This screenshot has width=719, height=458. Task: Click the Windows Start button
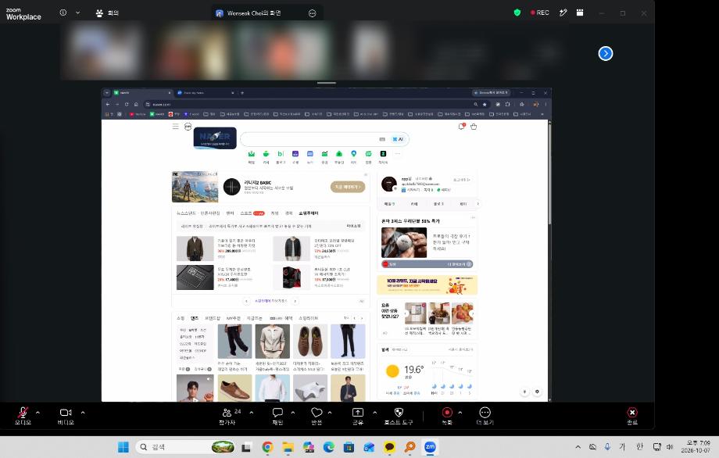(123, 447)
